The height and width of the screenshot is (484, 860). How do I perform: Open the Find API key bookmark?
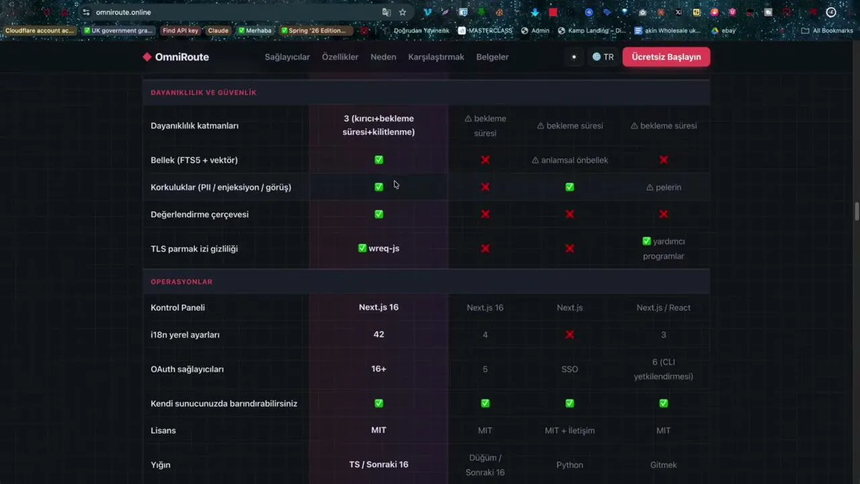pos(180,30)
